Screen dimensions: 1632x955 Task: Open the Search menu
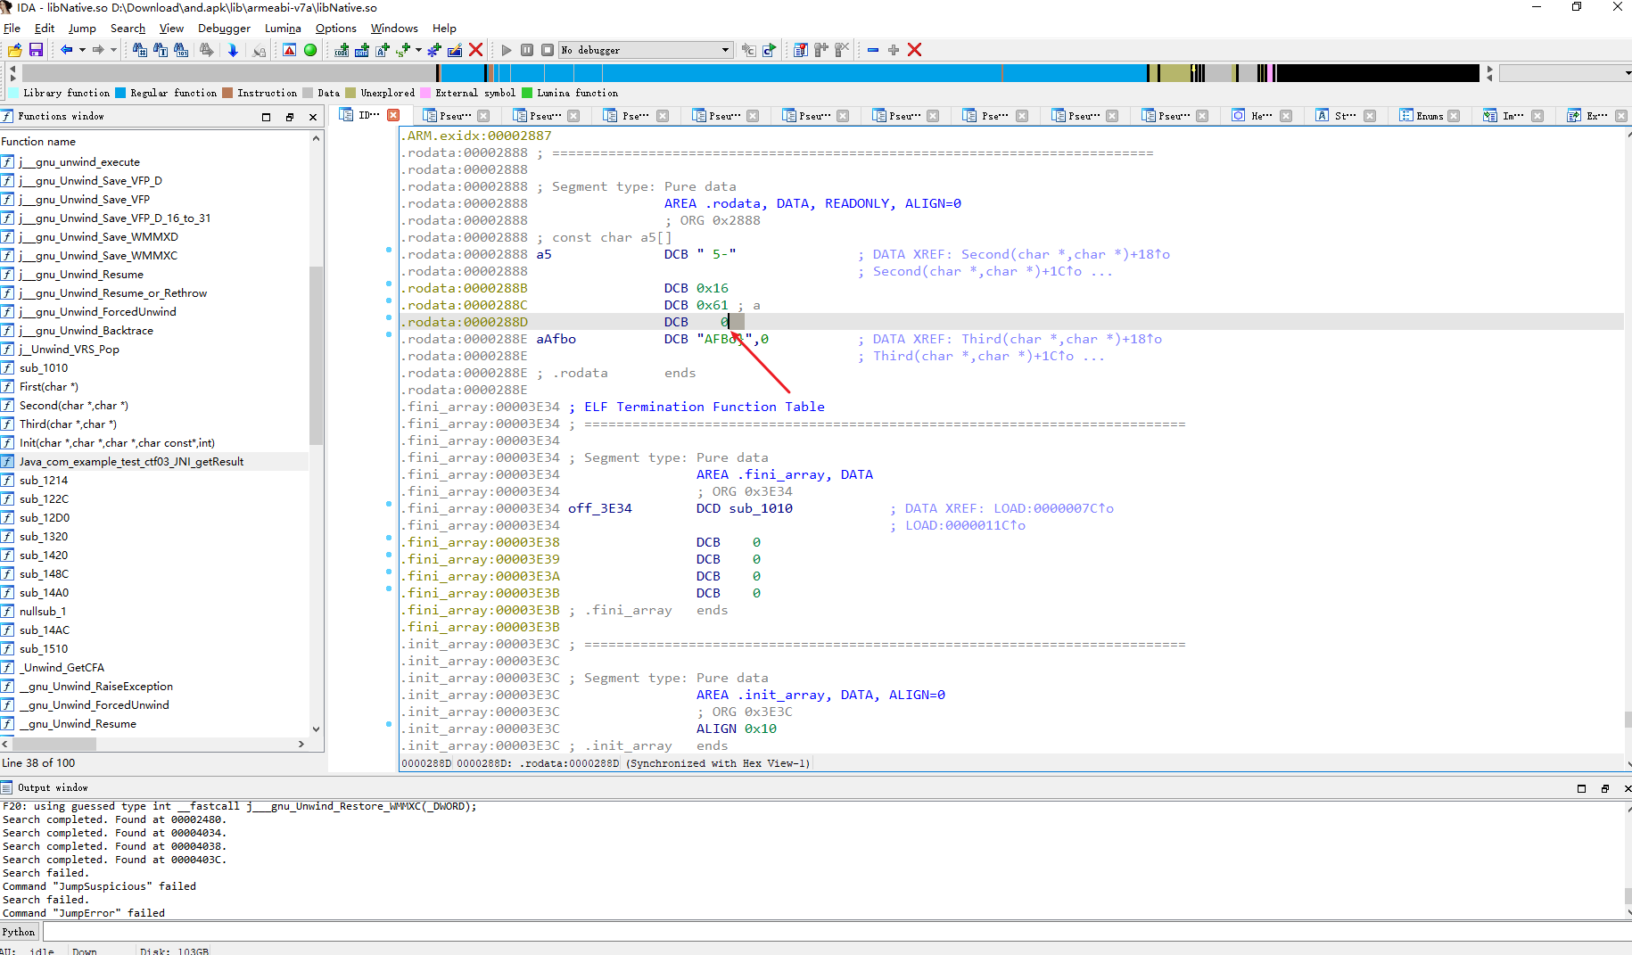[128, 29]
